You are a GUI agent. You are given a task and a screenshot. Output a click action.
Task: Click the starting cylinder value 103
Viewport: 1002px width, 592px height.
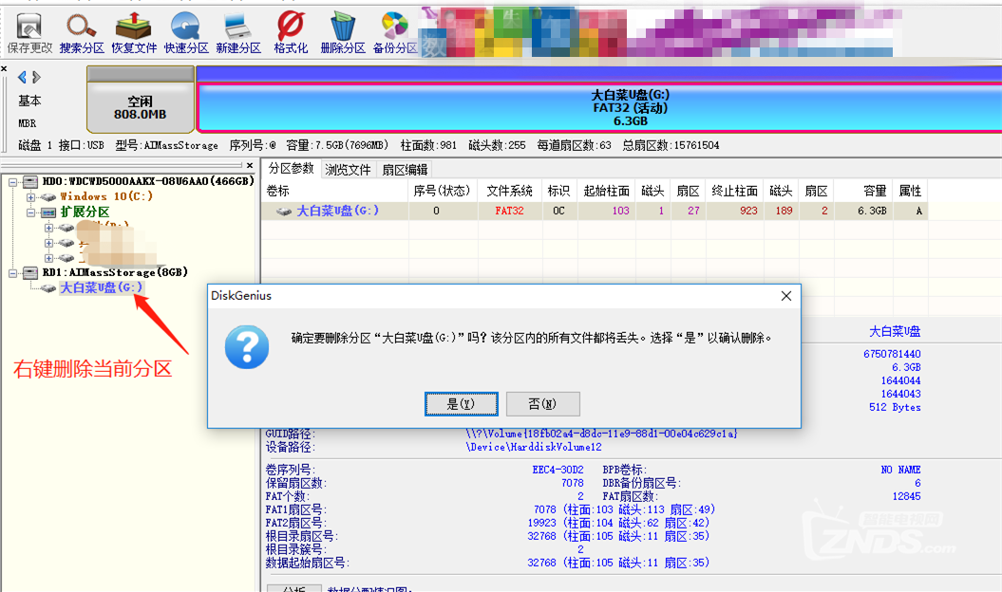tap(620, 211)
